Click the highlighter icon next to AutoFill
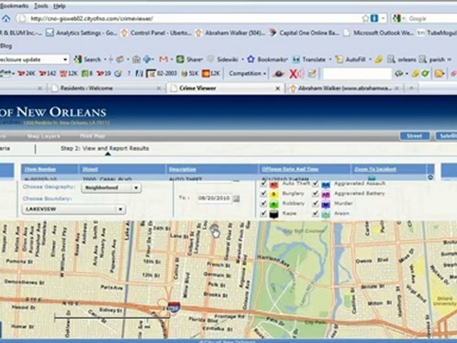The width and height of the screenshot is (457, 343). (378, 60)
